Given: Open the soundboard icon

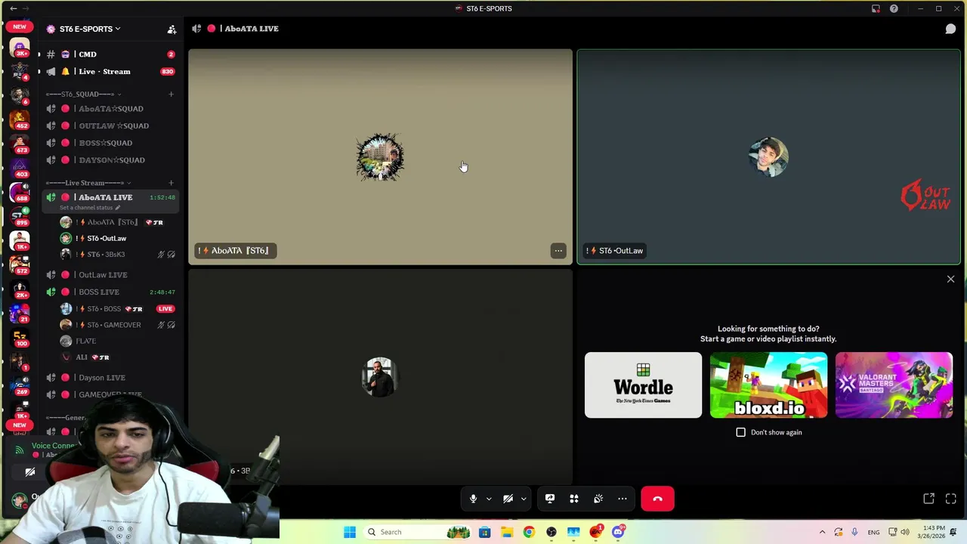Looking at the screenshot, I should coord(598,499).
